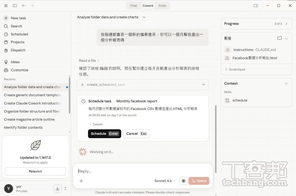Go back with the left arrow

pos(23,6)
